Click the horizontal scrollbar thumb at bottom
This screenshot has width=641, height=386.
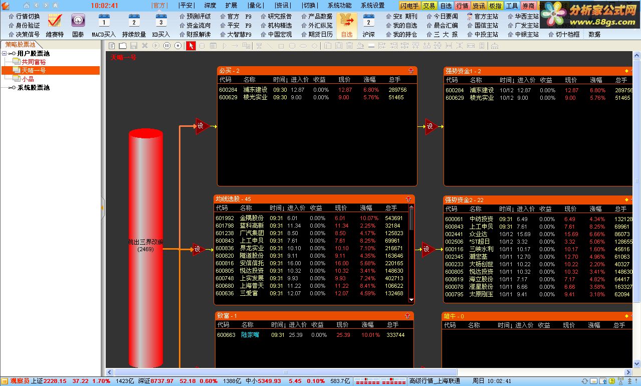[x=286, y=372]
